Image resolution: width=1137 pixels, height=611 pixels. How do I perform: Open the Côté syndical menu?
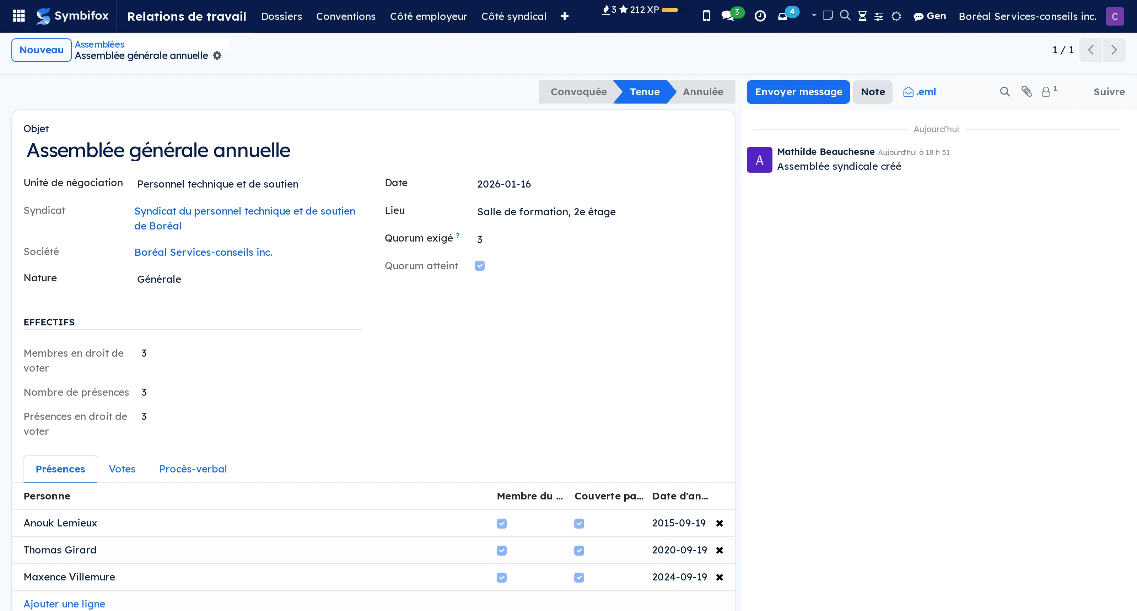point(513,16)
